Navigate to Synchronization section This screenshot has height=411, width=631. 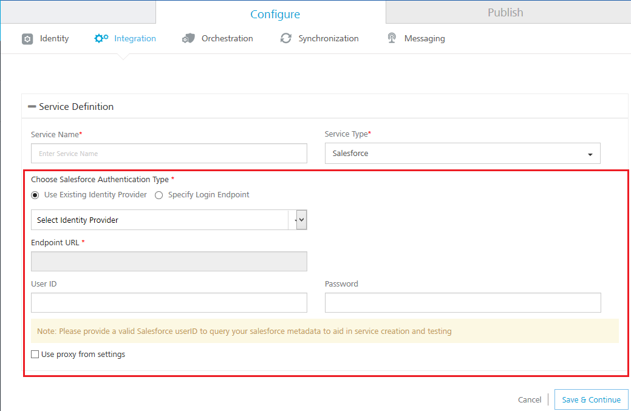pos(329,38)
